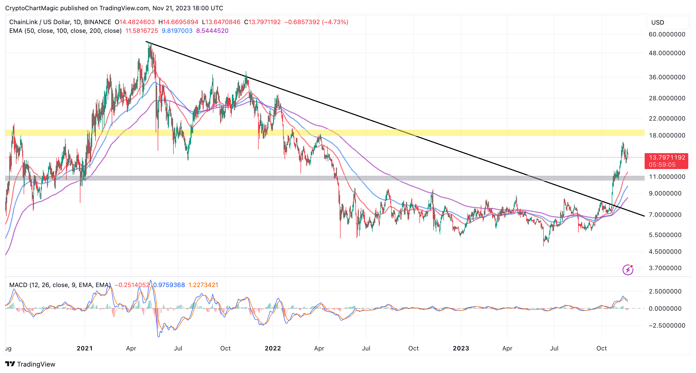Viewport: 696px width, 373px height.
Task: Click the ChainLink / US Dollar title
Action: (60, 22)
